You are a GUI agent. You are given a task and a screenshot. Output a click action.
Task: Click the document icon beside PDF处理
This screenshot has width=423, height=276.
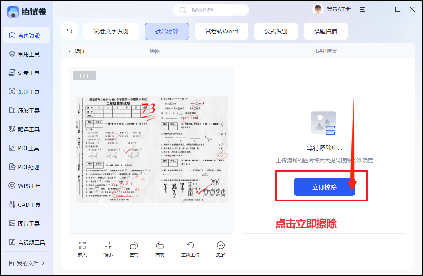coord(12,167)
